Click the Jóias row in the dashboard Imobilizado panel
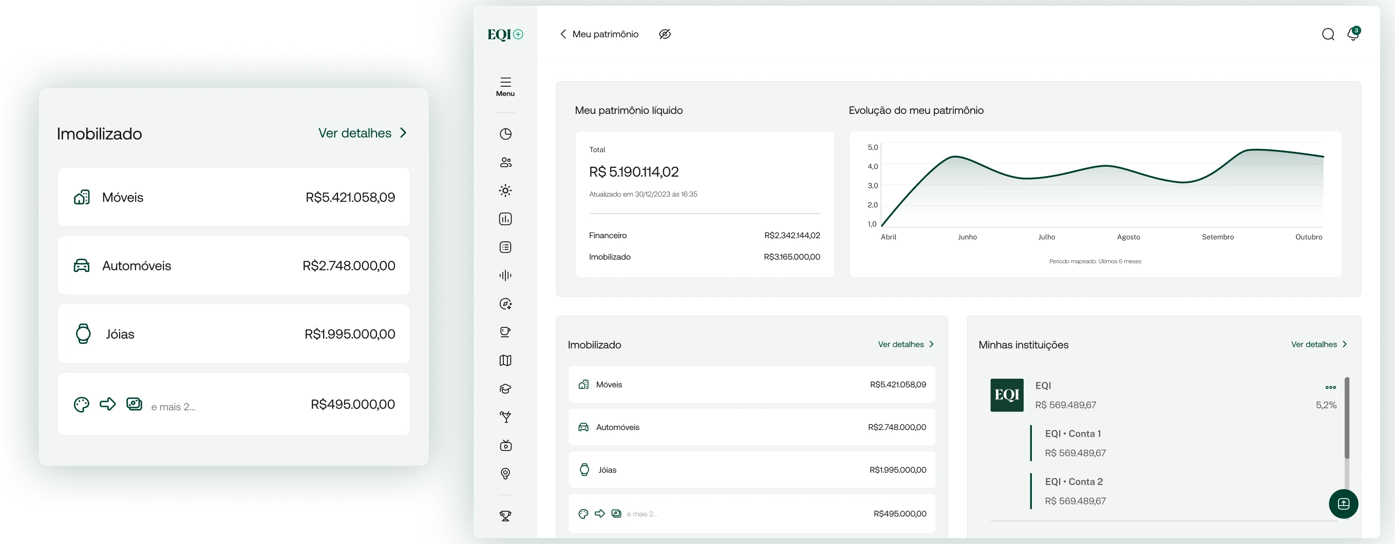The height and width of the screenshot is (544, 1395). click(751, 470)
